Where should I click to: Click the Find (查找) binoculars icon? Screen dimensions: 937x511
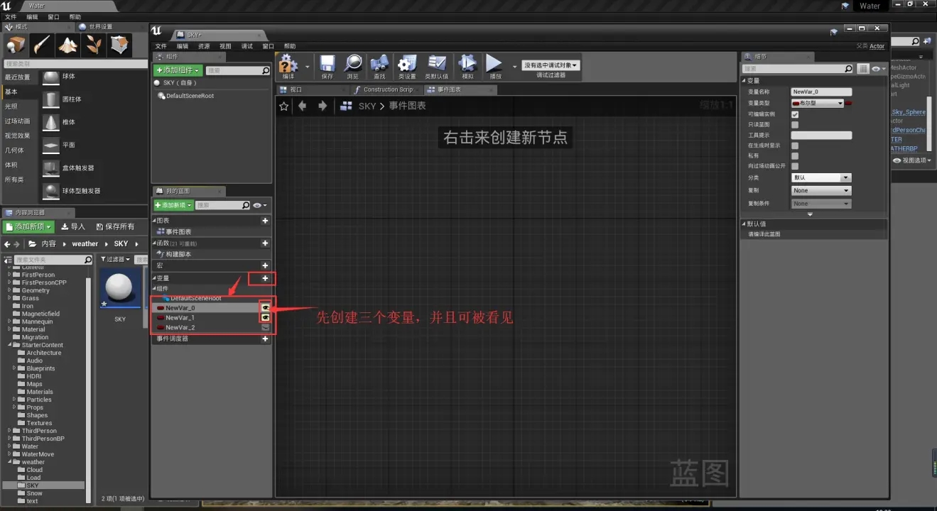379,64
